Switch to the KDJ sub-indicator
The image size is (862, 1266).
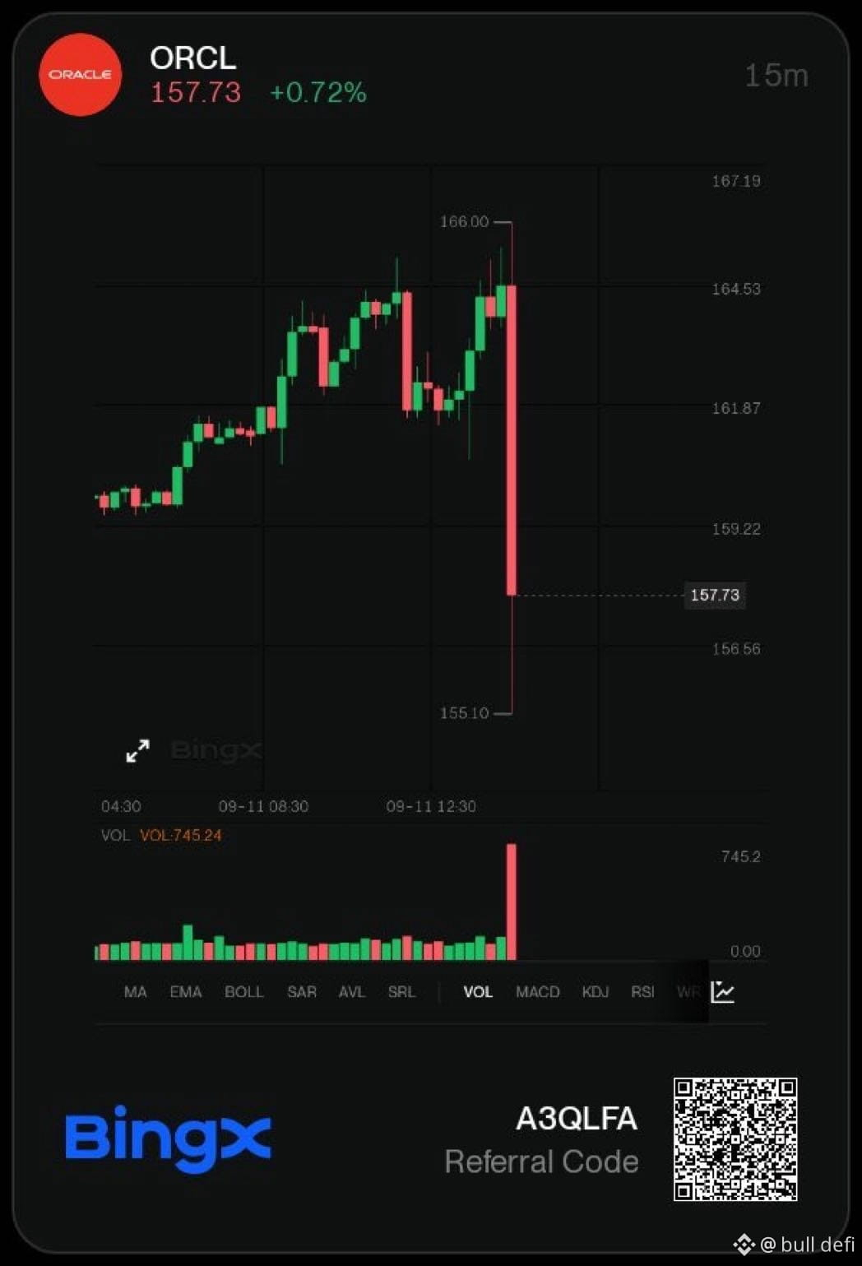click(596, 992)
